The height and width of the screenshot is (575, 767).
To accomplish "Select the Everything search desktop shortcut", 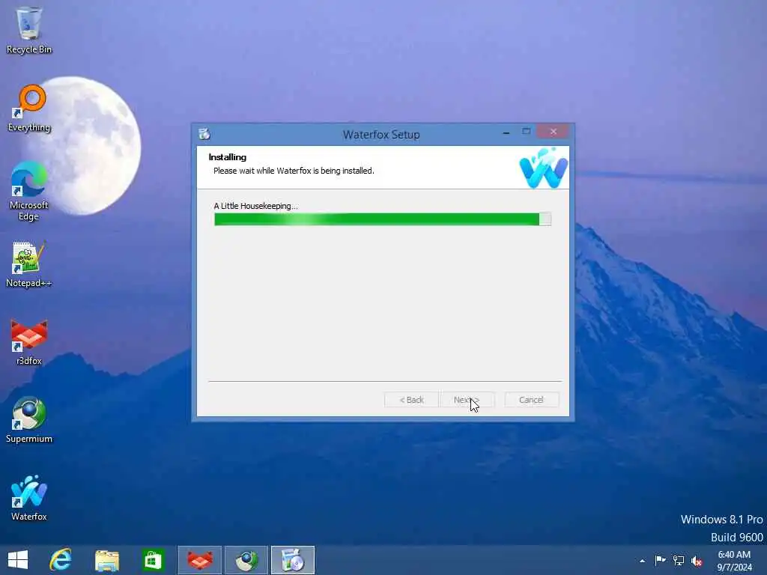I will (29, 108).
